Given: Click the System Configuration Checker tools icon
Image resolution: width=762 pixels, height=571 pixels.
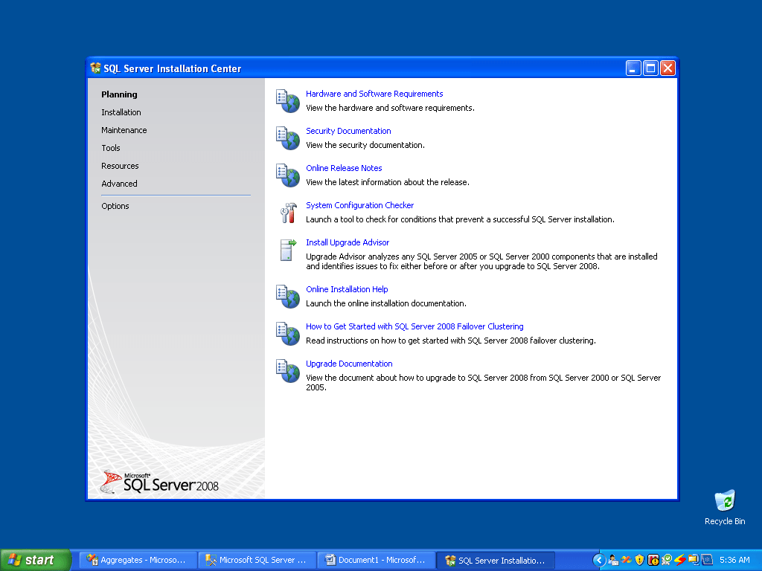Looking at the screenshot, I should pos(288,213).
